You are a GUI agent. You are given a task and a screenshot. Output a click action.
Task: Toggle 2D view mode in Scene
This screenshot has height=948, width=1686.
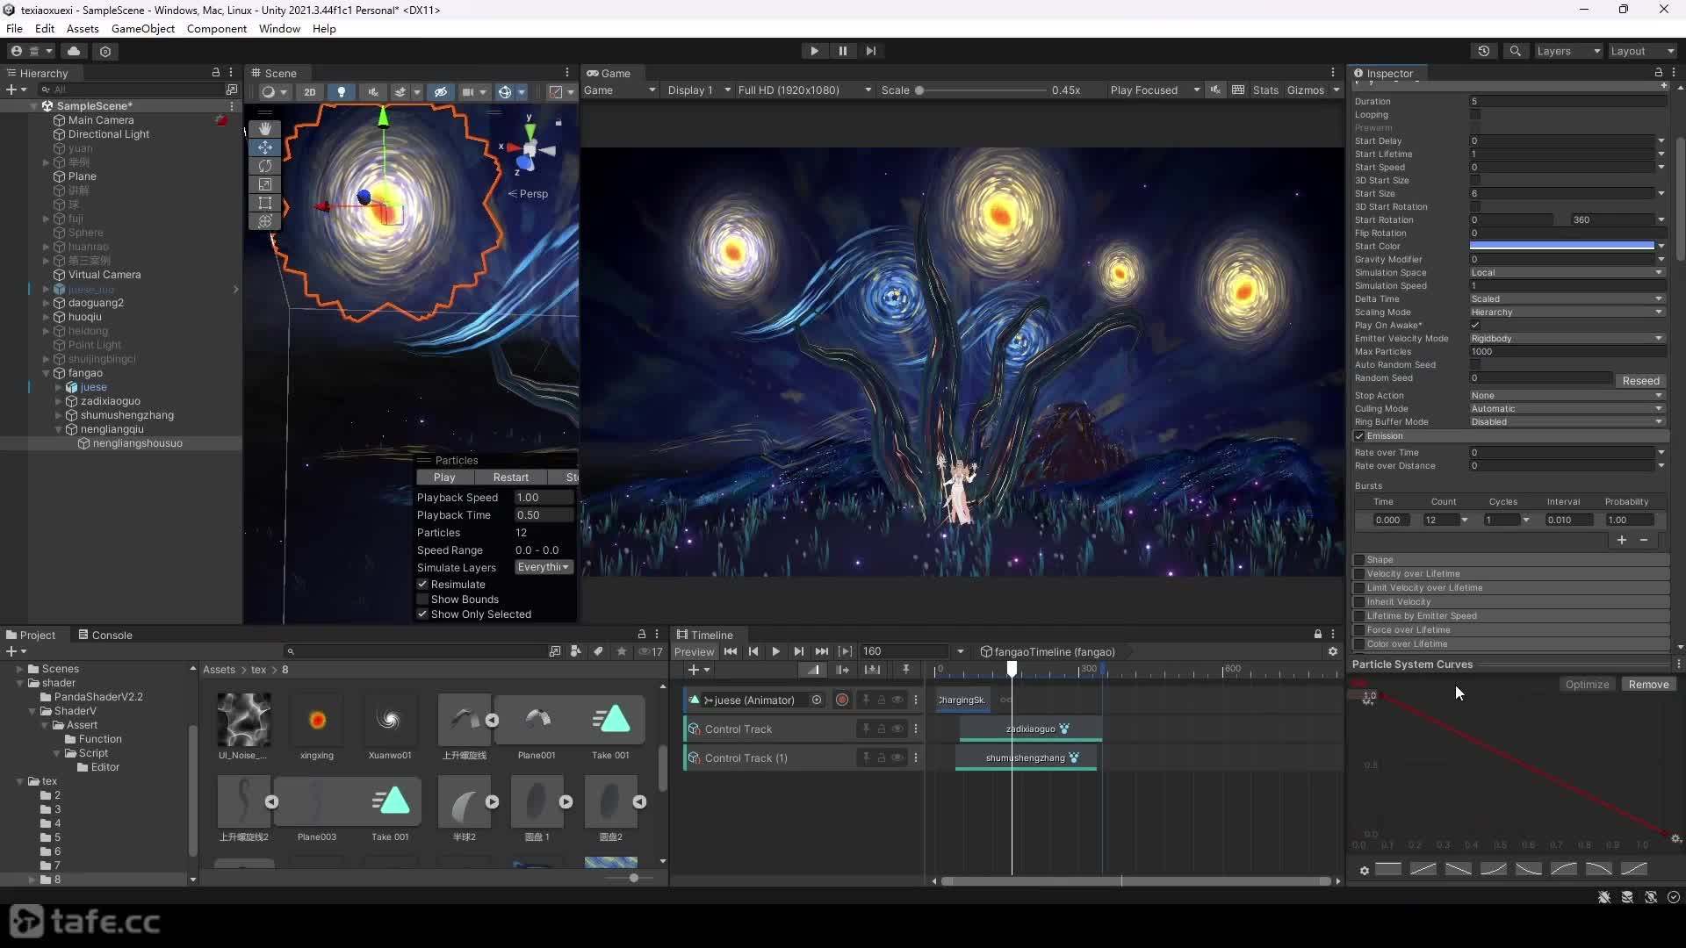pos(309,91)
